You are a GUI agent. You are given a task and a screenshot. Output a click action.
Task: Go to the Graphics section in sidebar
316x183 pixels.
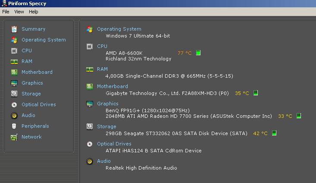coord(32,83)
